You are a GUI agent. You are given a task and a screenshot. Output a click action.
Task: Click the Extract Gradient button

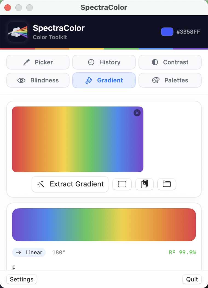pos(70,184)
